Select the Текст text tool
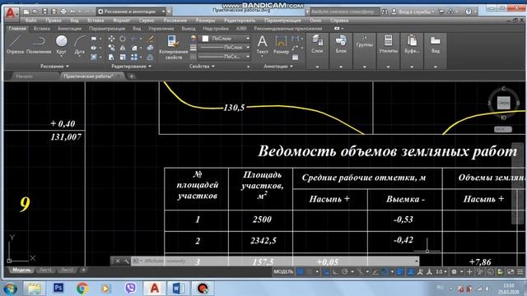The height and width of the screenshot is (296, 527). [x=262, y=45]
